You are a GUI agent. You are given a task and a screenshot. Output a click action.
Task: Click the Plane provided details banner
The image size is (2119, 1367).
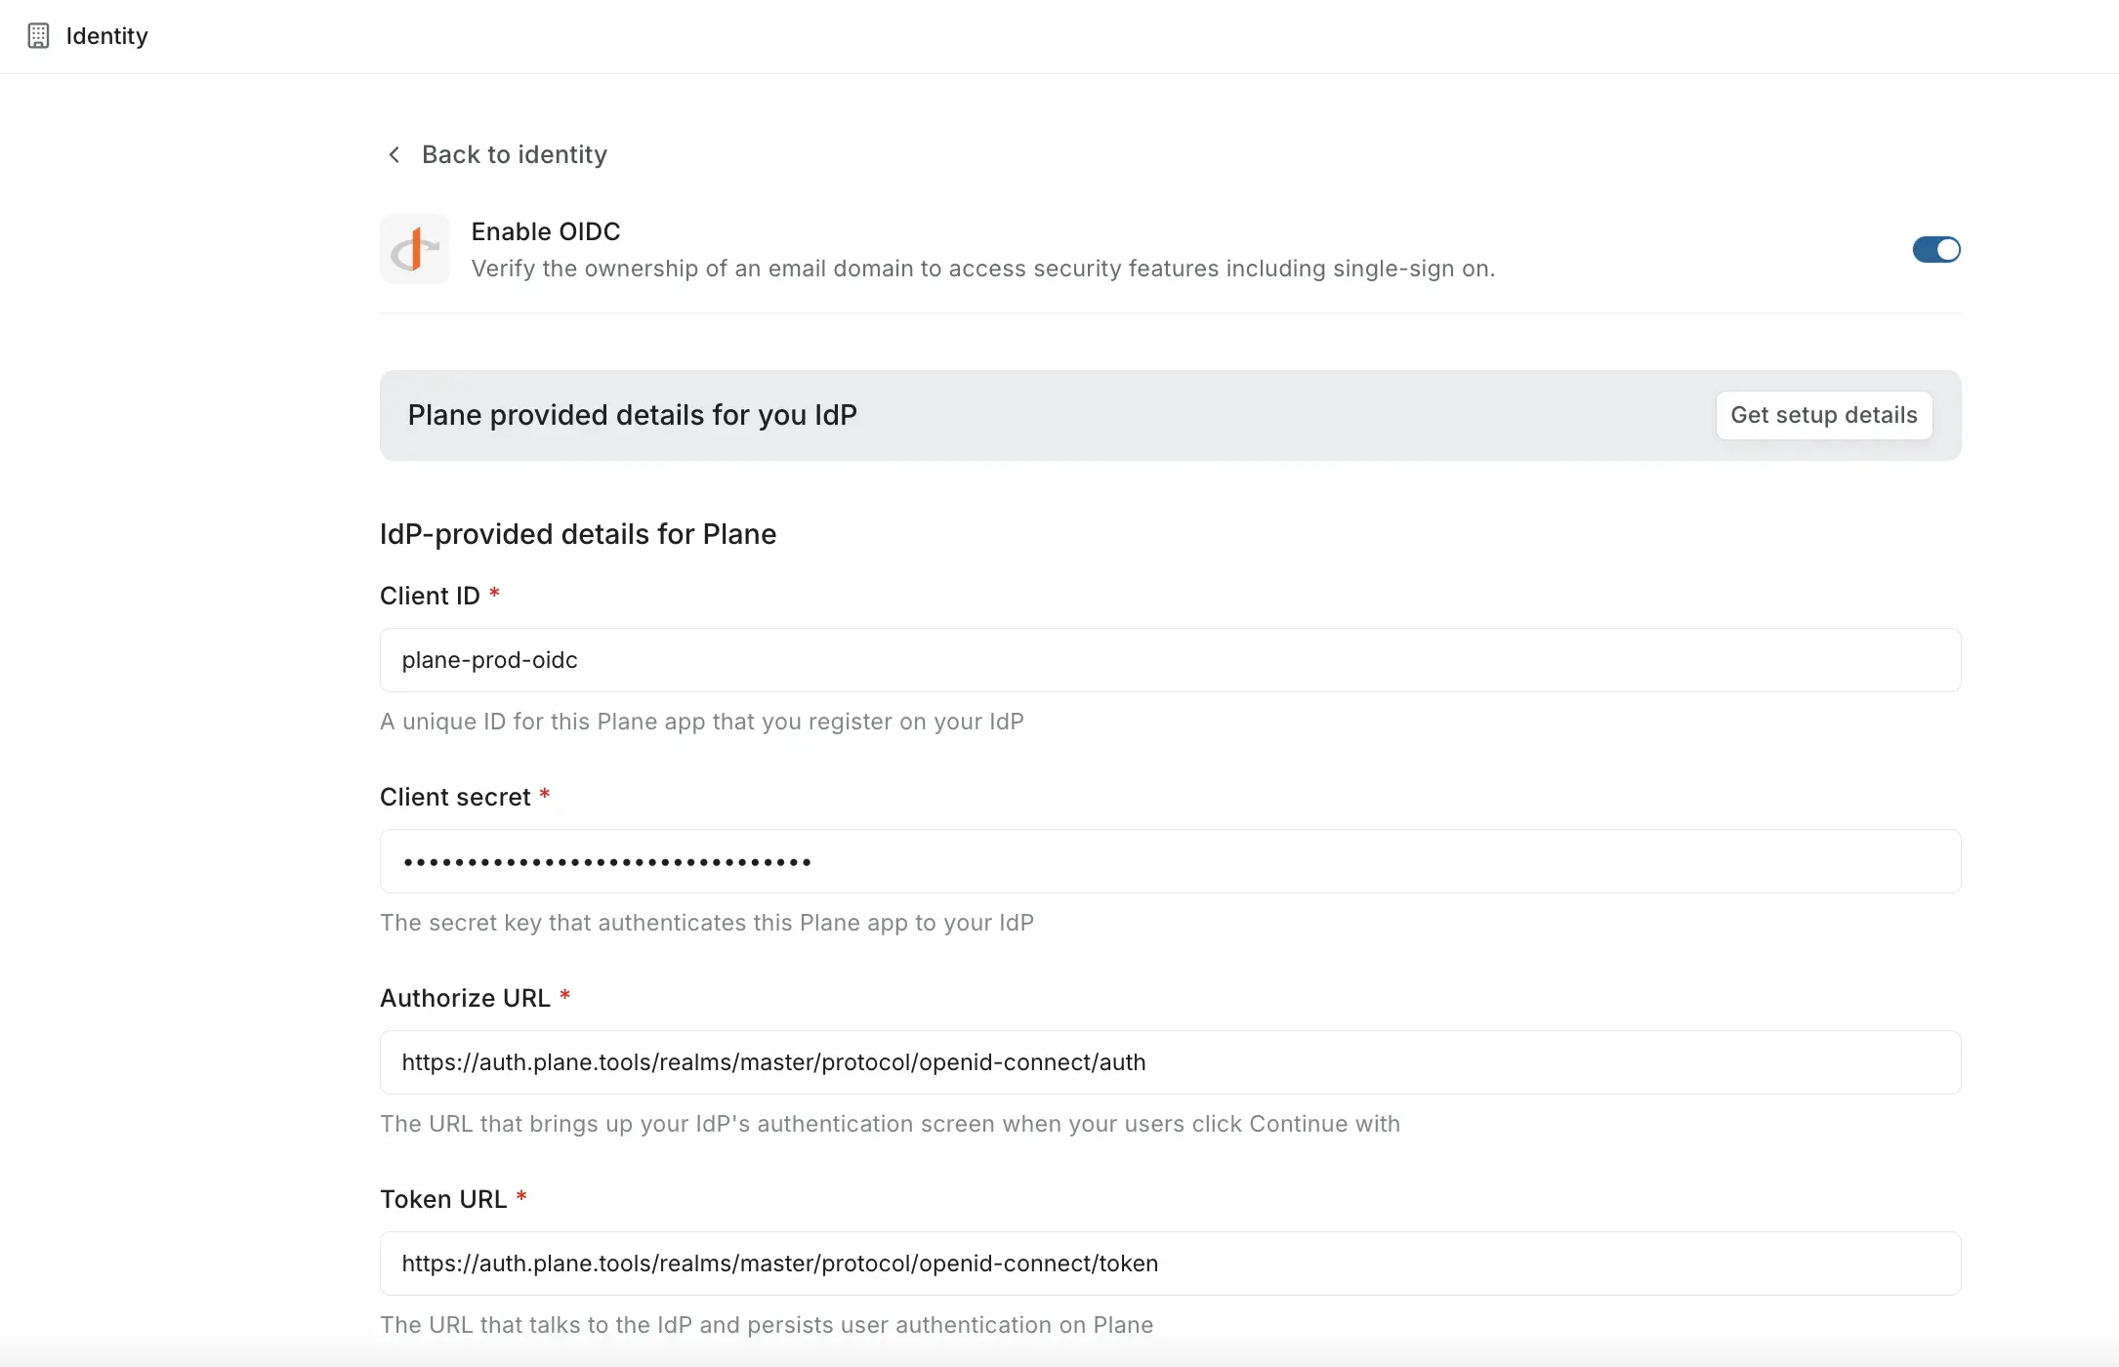[632, 415]
